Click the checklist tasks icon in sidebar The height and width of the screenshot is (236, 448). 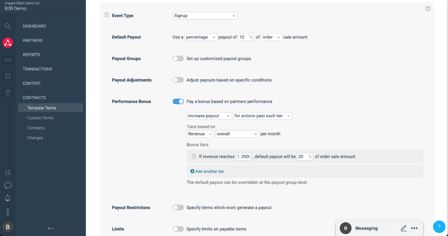click(x=7, y=172)
